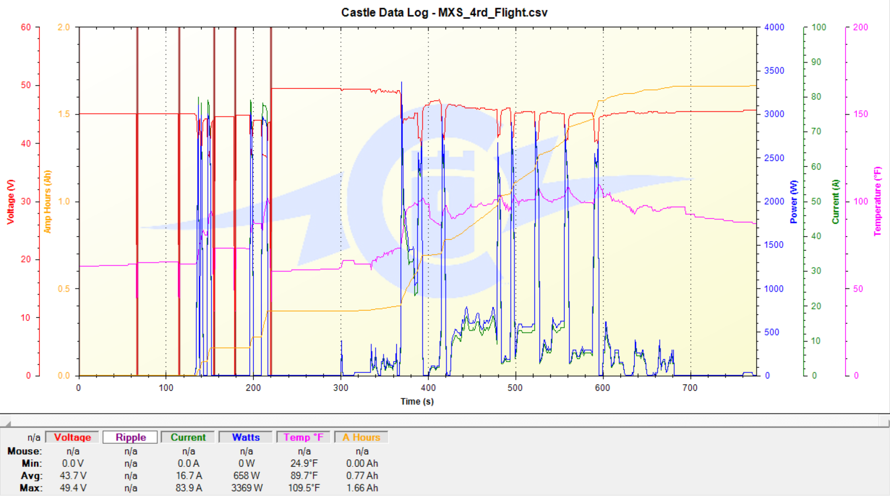
Task: Click the Max amp hours 1.66 Ah
Action: pos(362,488)
